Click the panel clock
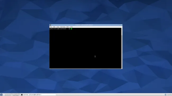The height and width of the screenshot is (96, 172). (169, 95)
